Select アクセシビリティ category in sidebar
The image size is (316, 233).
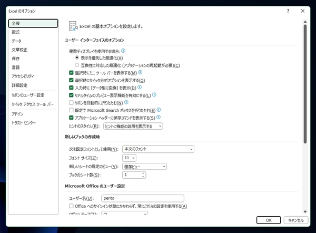pyautogui.click(x=33, y=76)
